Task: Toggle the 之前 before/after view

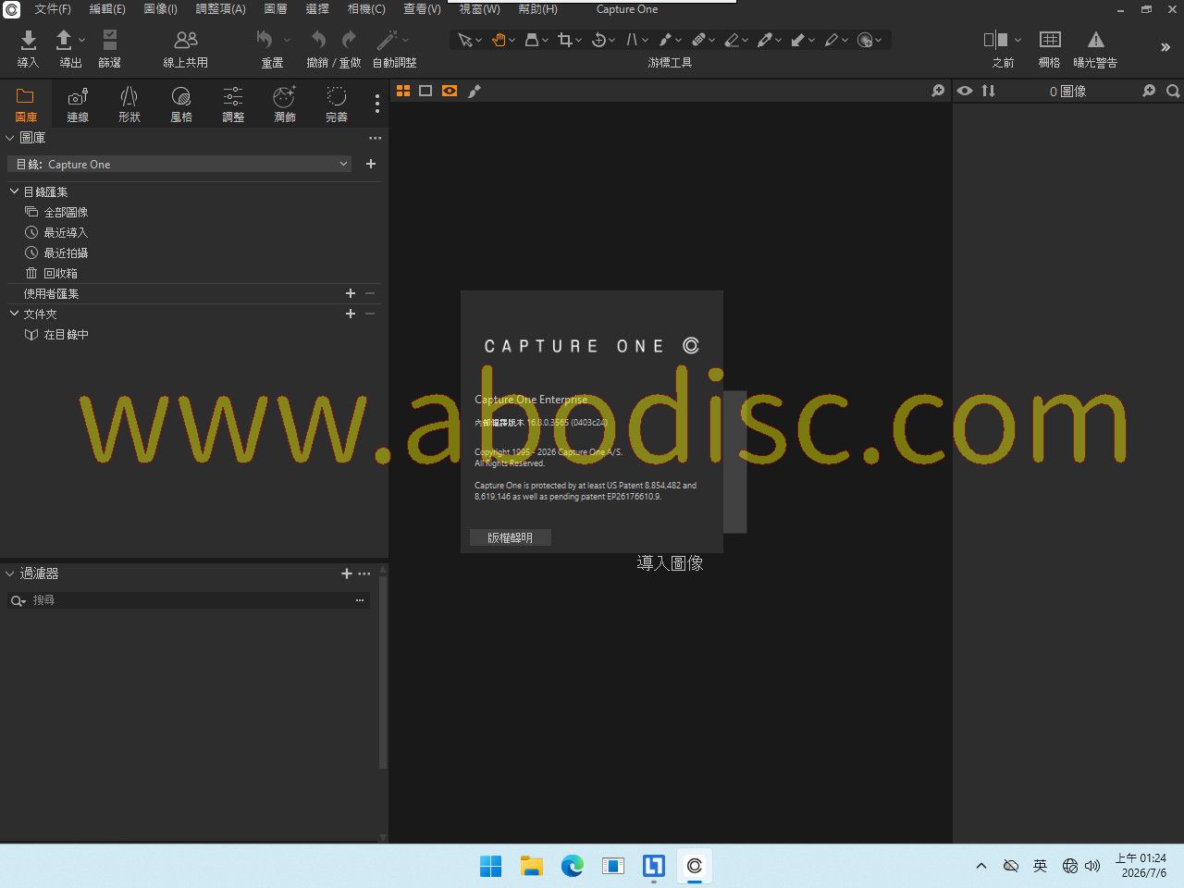Action: pos(995,40)
